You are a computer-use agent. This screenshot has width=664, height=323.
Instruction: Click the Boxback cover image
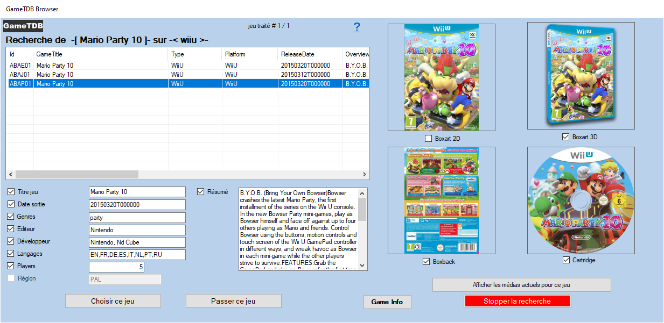442,200
